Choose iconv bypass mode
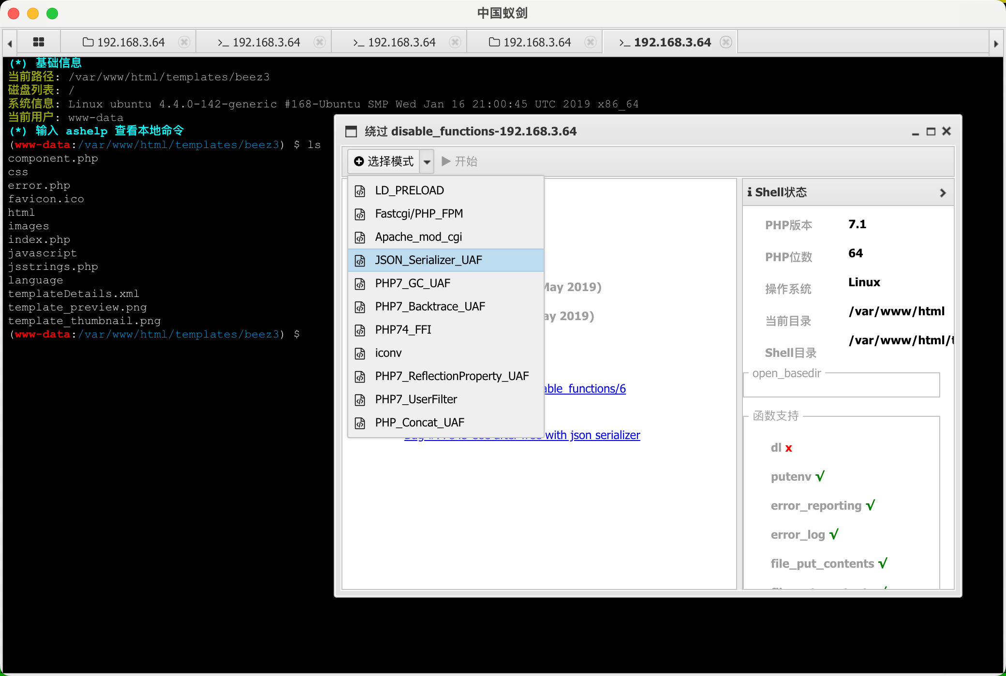This screenshot has height=676, width=1006. tap(446, 353)
